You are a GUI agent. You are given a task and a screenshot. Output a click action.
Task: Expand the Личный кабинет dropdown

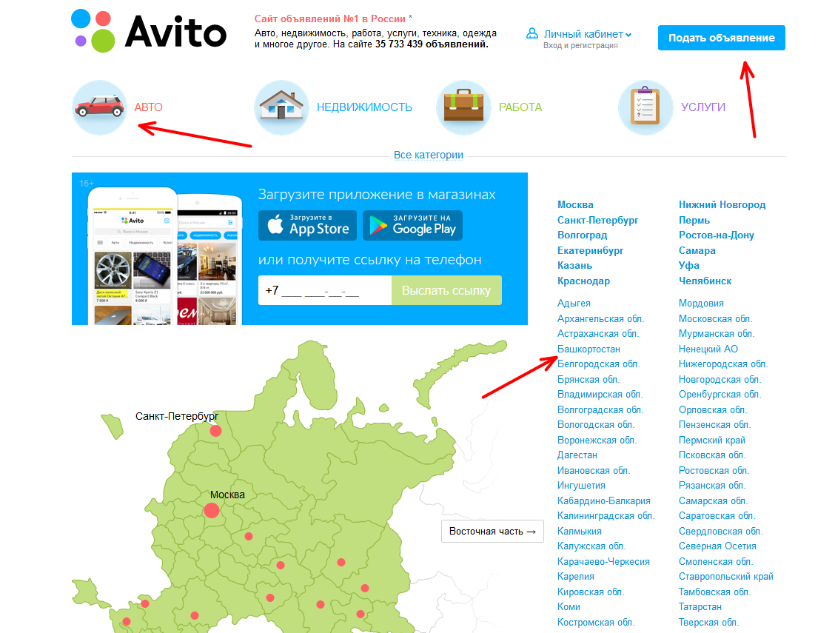pos(628,35)
